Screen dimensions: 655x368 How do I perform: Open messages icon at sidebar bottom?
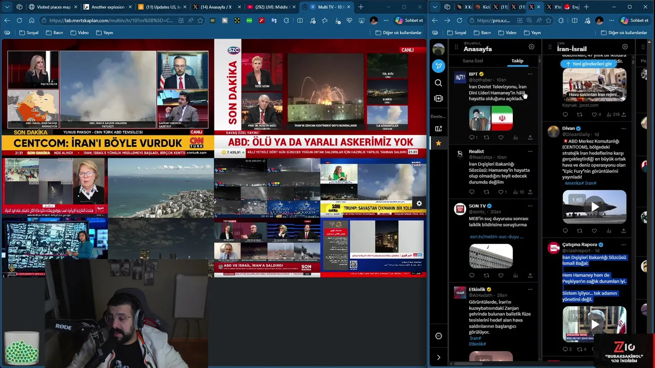click(x=439, y=336)
